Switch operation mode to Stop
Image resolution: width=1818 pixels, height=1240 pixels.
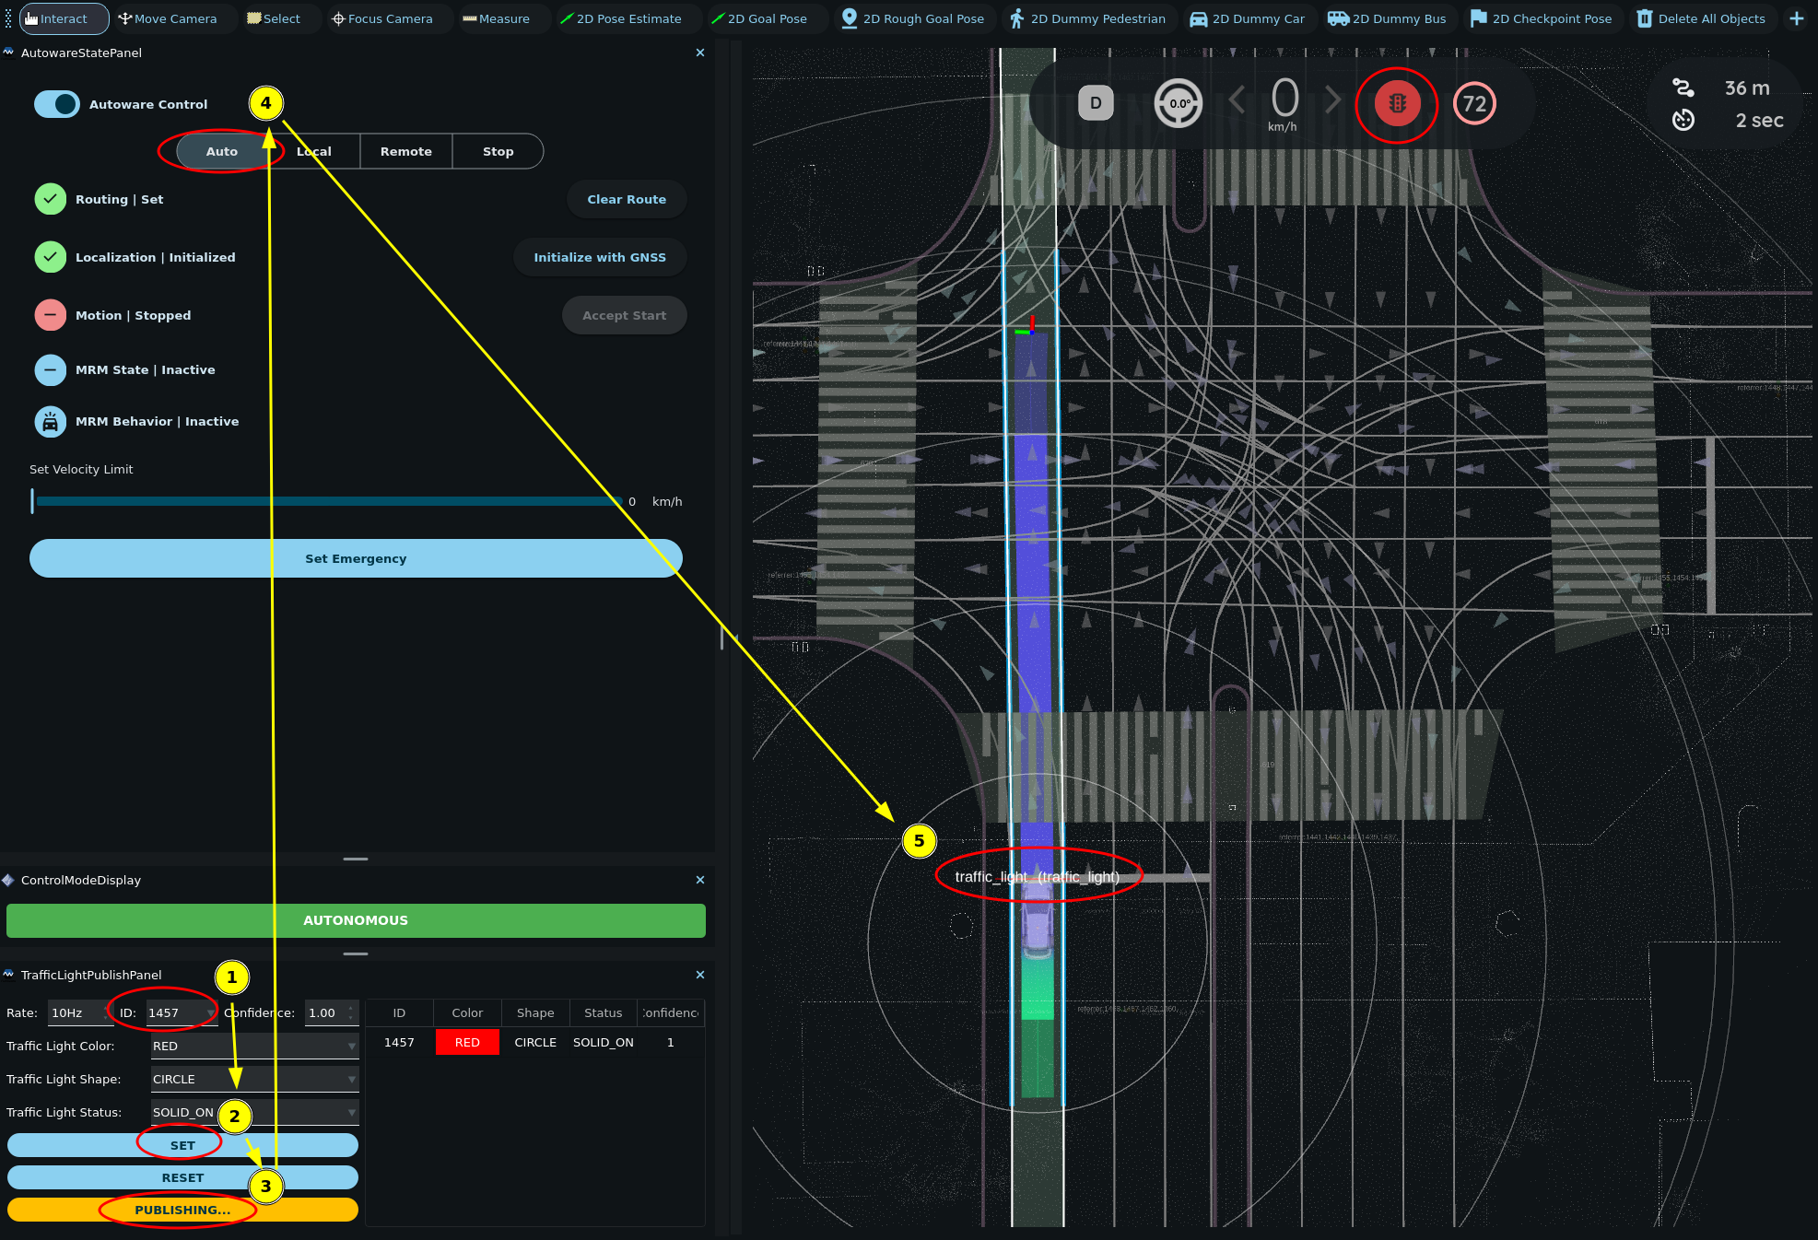pyautogui.click(x=498, y=151)
